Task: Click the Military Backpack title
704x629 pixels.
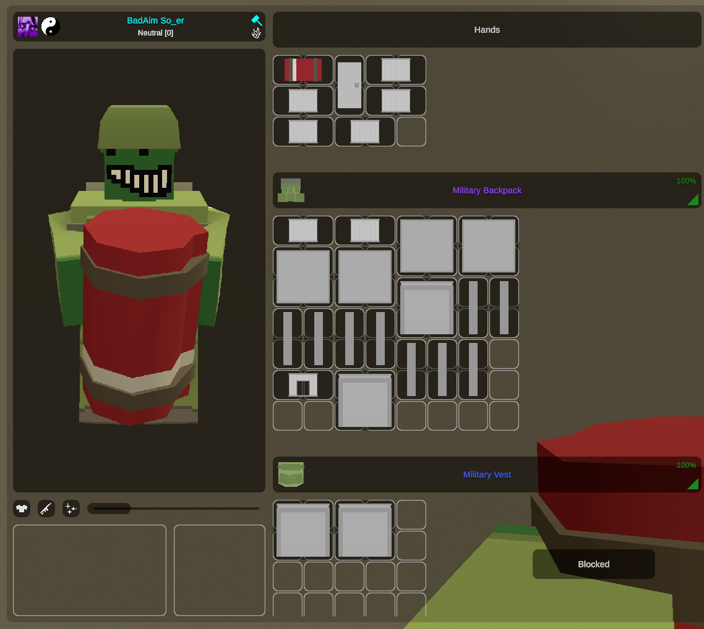Action: [487, 190]
